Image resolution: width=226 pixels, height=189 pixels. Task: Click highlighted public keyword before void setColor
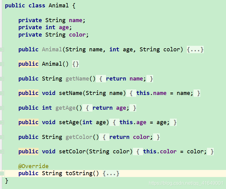[x=28, y=152]
